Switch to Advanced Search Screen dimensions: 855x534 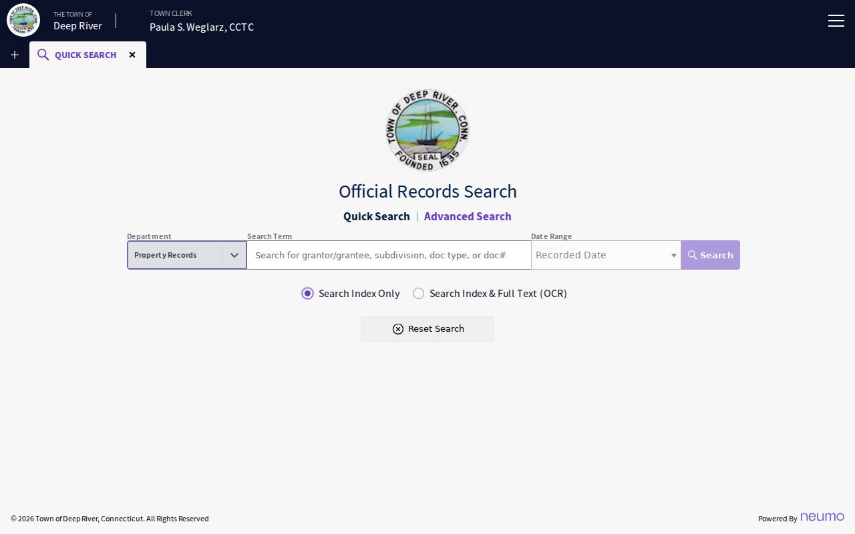coord(468,216)
